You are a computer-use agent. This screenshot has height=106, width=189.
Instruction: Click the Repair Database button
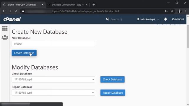(113, 93)
